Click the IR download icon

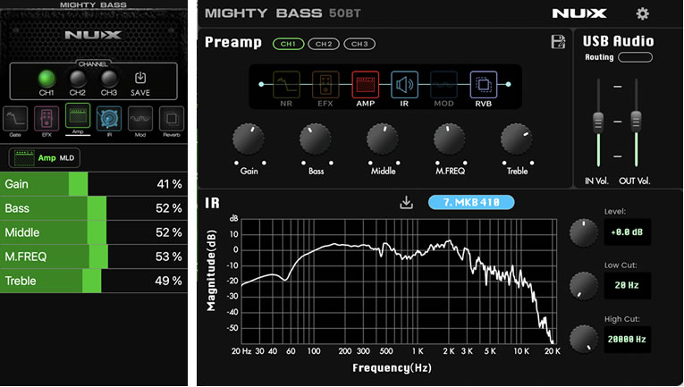[x=406, y=203]
